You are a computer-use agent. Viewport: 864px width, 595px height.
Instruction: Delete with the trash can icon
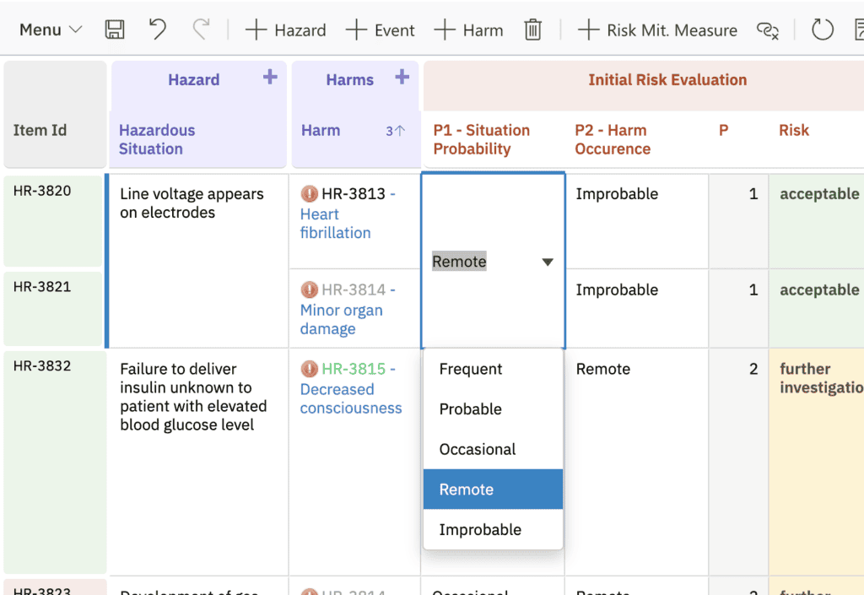coord(533,30)
